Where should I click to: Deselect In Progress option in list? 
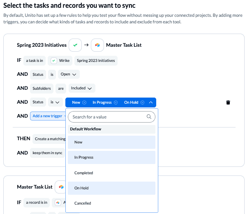point(111,157)
